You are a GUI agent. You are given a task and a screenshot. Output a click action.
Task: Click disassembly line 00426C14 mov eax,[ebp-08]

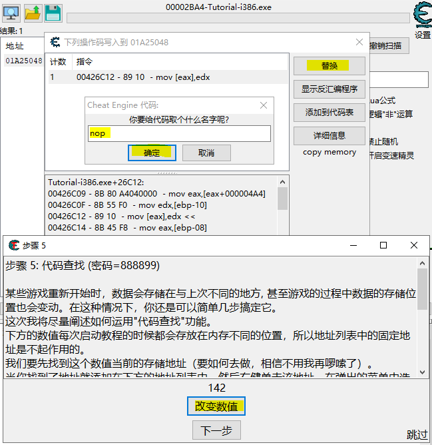tap(127, 228)
